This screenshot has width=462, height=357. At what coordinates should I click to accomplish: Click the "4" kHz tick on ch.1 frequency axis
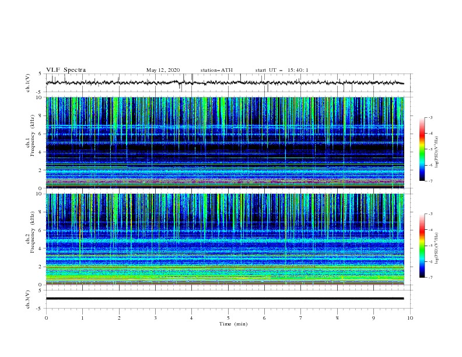click(41, 152)
